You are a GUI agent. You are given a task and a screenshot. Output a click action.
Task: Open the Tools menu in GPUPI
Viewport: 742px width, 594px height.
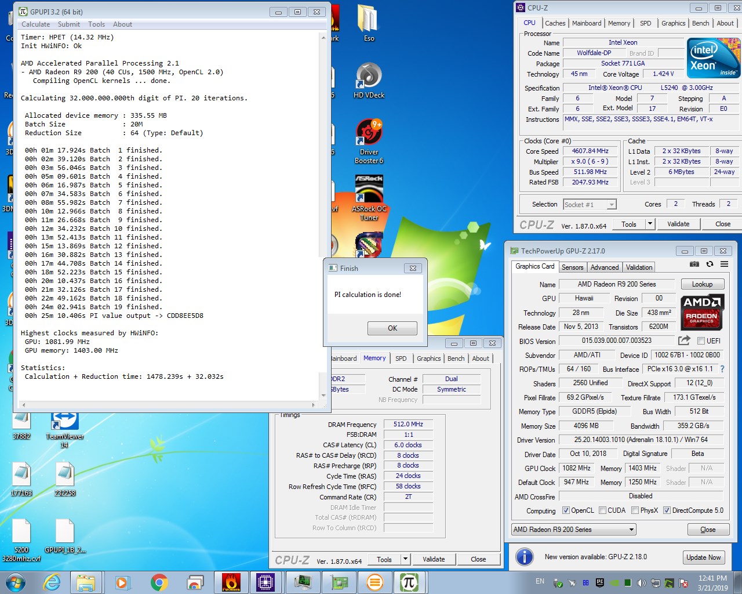coord(96,24)
